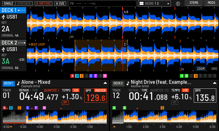The image size is (219, 131).
Task: Trigger cyan hot cue B in Deck 1 row
Action: click(77, 76)
